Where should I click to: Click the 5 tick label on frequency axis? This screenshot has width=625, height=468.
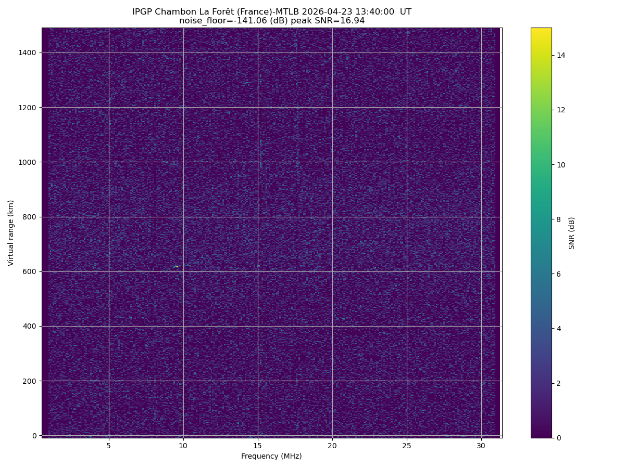[109, 446]
